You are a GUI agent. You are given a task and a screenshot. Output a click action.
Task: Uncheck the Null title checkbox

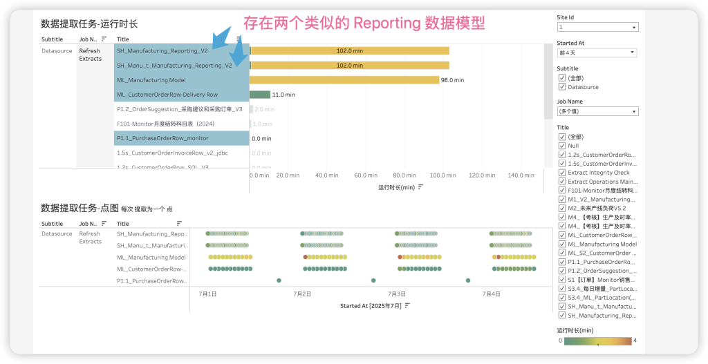click(x=562, y=146)
